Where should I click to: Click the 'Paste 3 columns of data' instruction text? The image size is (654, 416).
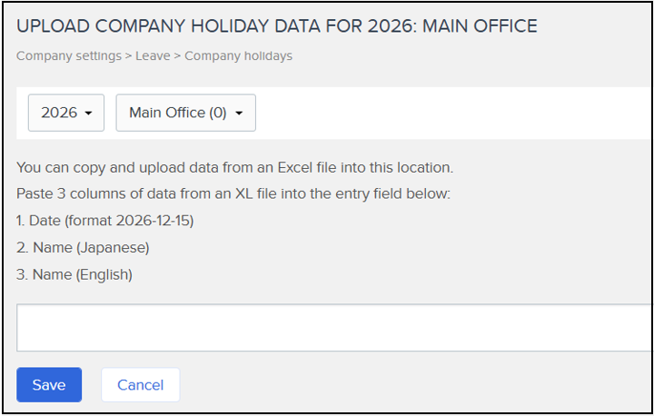(233, 193)
